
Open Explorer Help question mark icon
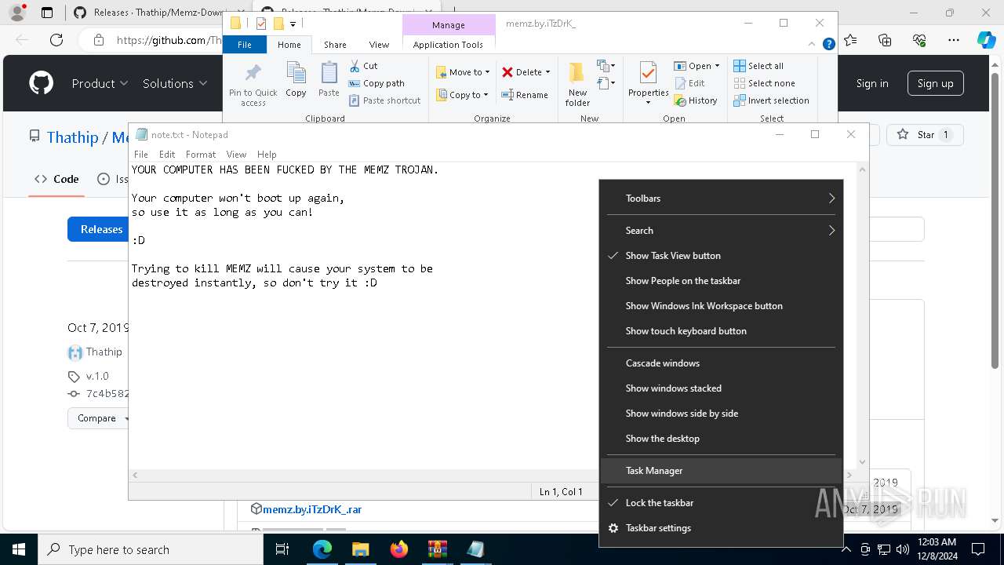pos(828,45)
